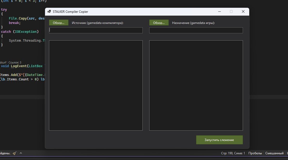Show references via Ссылок: 3 CodeLens
Viewport: 288px width, 160px height.
pyautogui.click(x=15, y=62)
